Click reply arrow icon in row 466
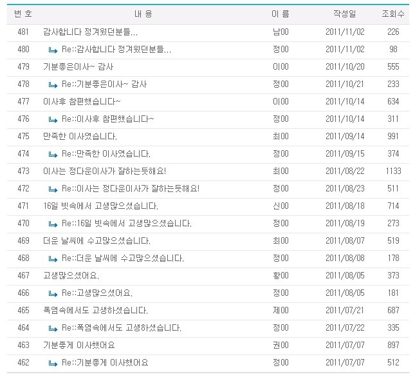The image size is (415, 379). click(x=53, y=294)
